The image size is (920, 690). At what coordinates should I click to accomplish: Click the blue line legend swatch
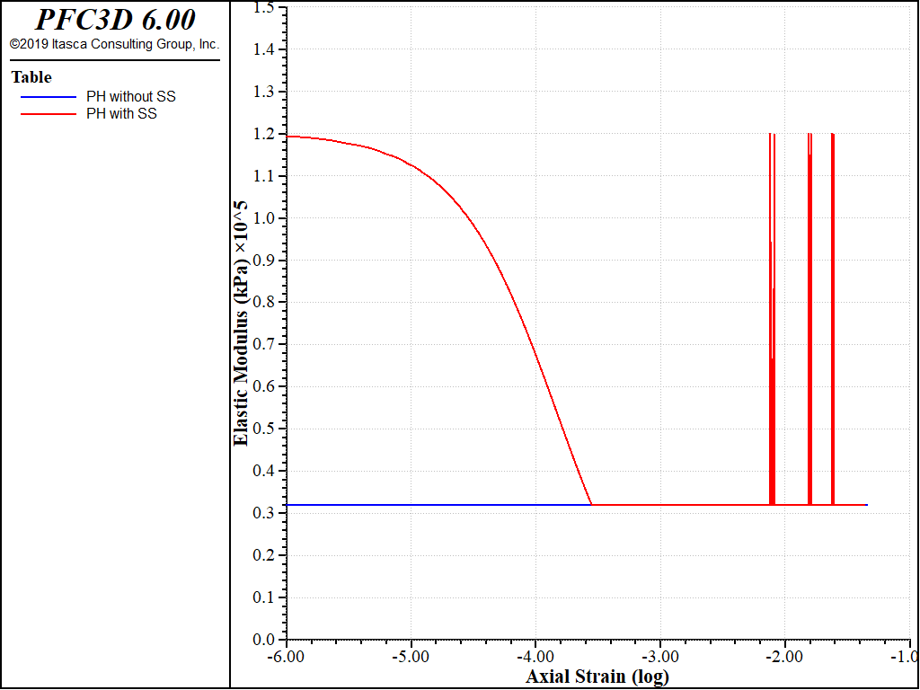[x=49, y=97]
